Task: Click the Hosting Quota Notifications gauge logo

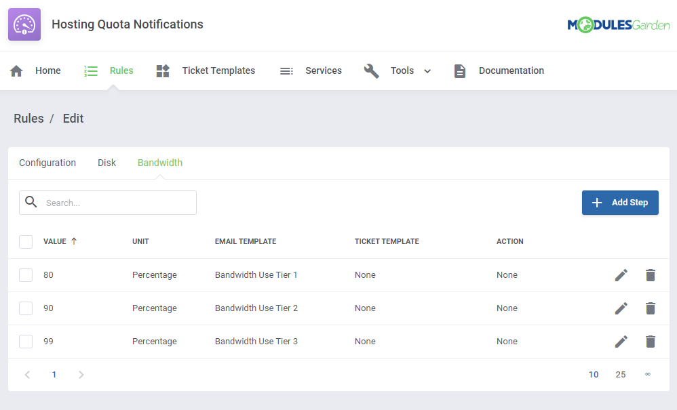Action: pyautogui.click(x=24, y=24)
